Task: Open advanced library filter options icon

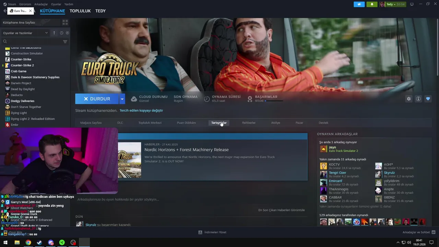Action: tap(65, 42)
